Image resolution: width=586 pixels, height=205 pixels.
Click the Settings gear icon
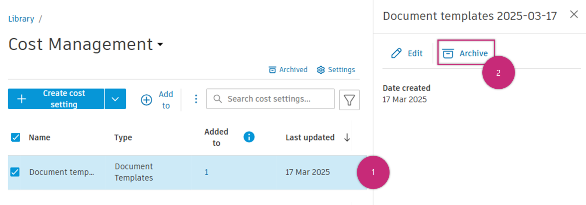(321, 70)
